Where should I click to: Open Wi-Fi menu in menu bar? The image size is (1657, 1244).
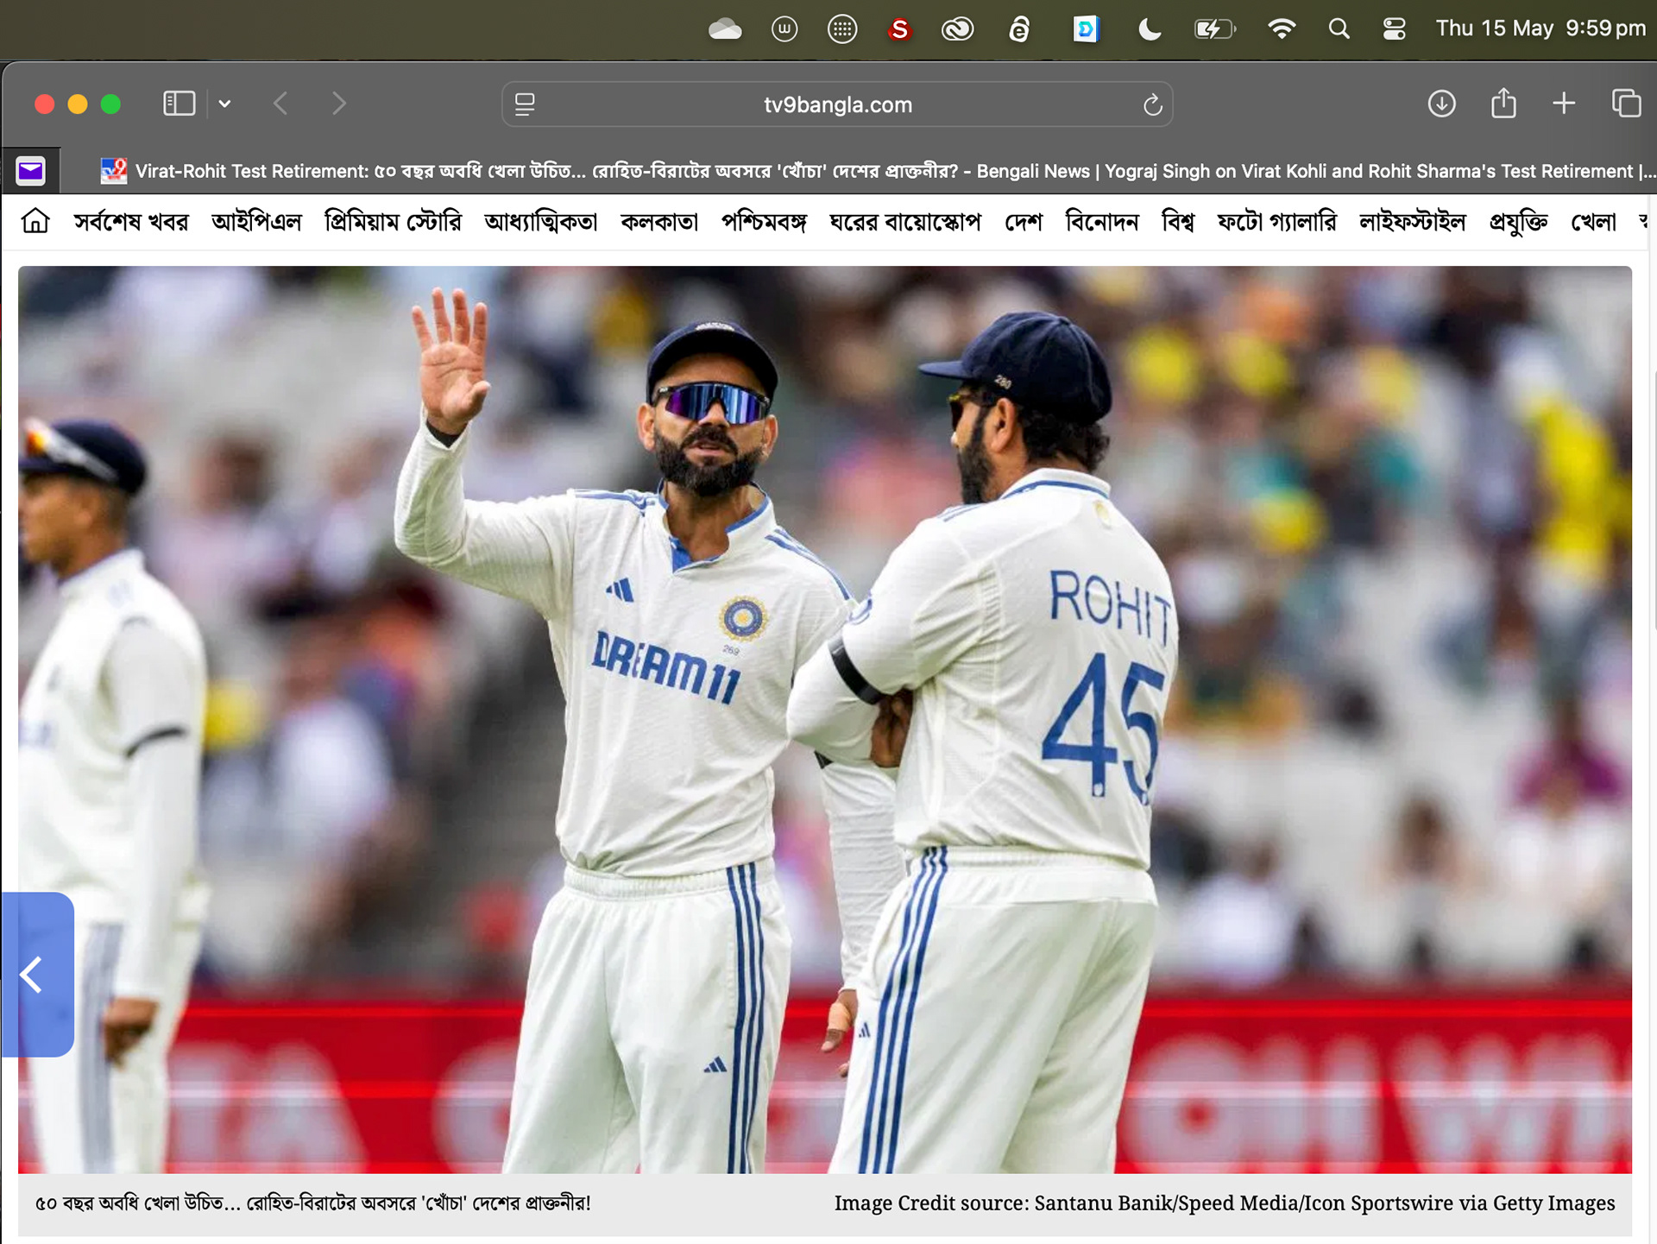point(1282,29)
